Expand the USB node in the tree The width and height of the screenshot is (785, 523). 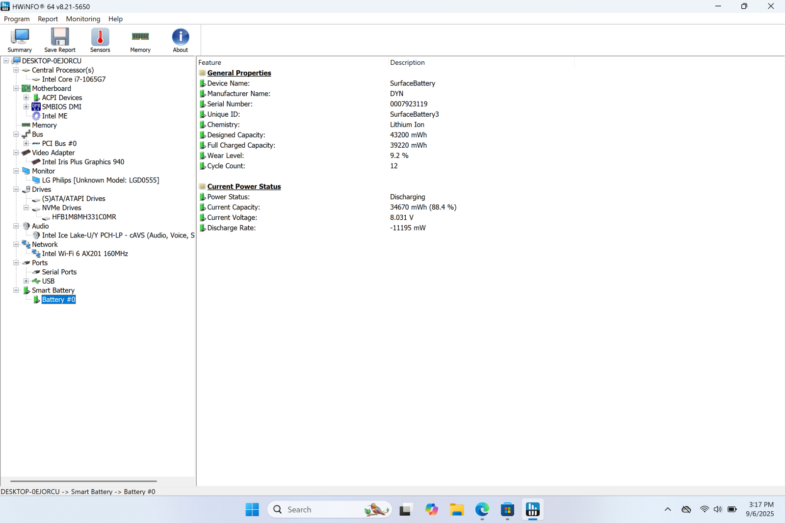[x=26, y=281]
